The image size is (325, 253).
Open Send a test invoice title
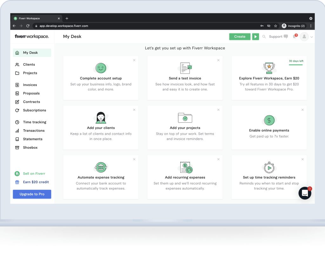185,78
